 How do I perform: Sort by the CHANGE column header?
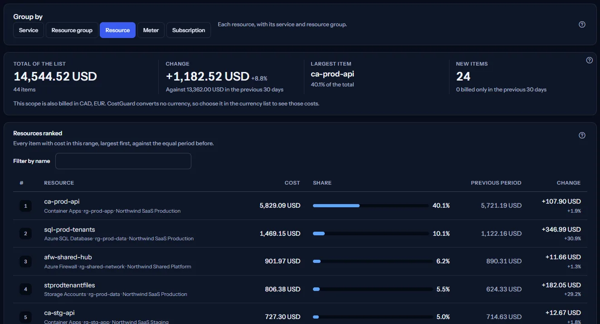pyautogui.click(x=569, y=183)
